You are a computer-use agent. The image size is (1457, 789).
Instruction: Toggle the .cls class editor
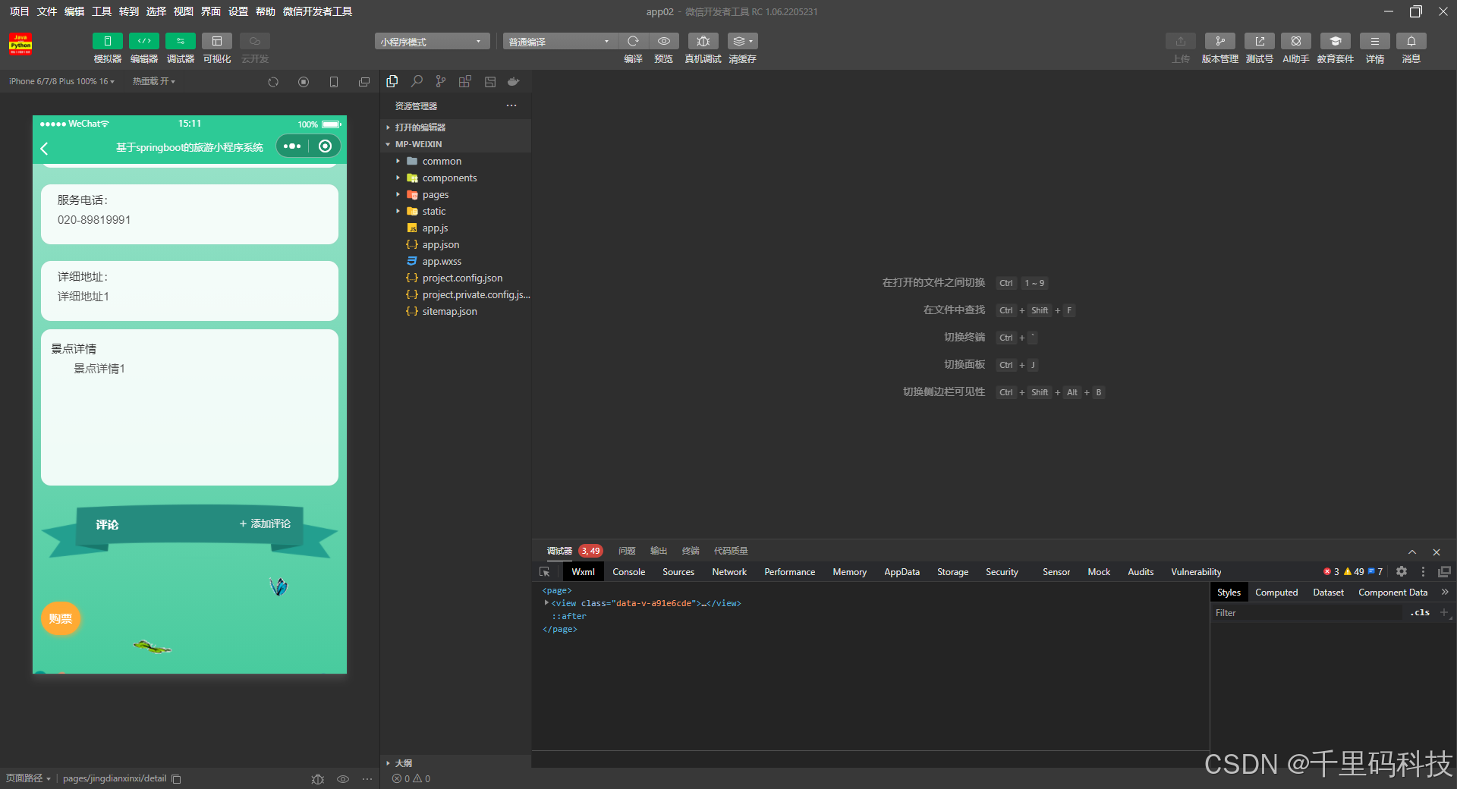1420,612
